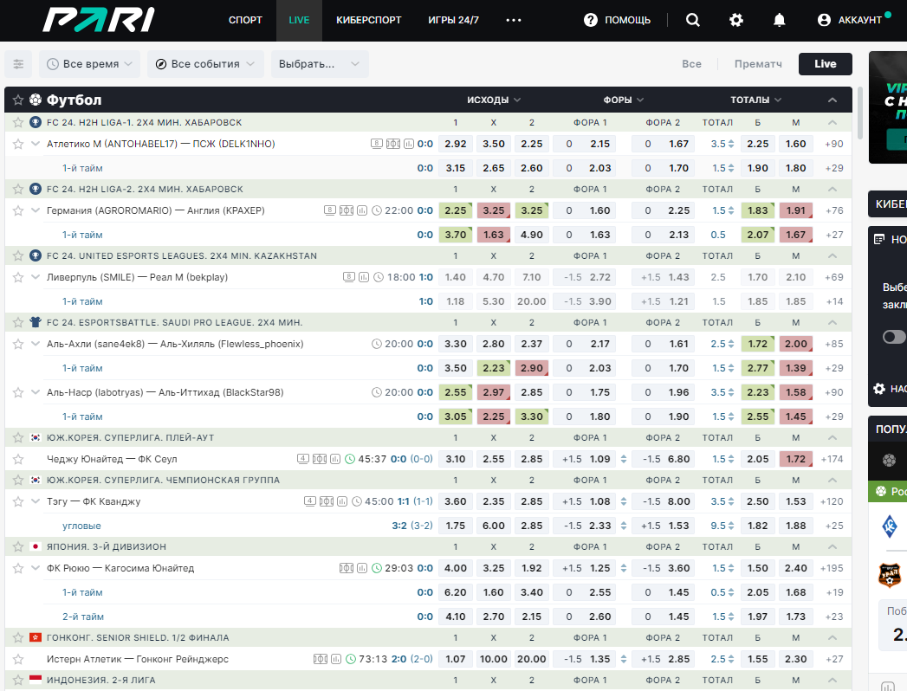Favorite the Футбол section star
This screenshot has width=907, height=691.
point(18,100)
